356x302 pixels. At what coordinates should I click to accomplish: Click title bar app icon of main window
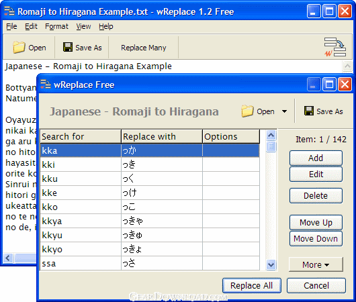pos(9,11)
